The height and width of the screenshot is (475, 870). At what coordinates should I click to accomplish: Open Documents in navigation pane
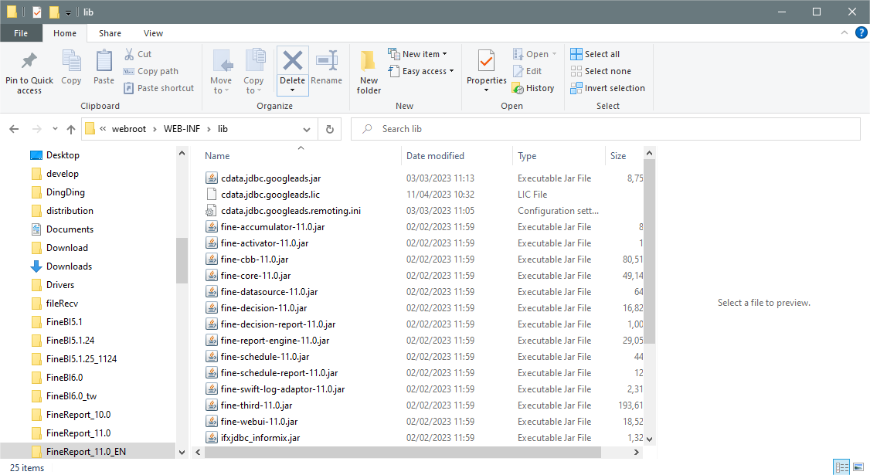[70, 229]
